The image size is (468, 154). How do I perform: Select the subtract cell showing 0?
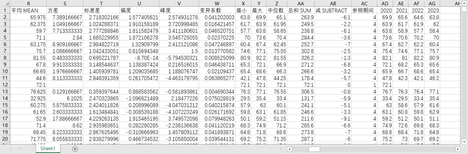(333, 85)
